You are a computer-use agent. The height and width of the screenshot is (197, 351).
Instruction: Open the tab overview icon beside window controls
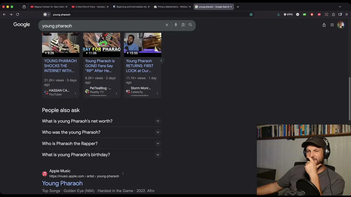[24, 7]
